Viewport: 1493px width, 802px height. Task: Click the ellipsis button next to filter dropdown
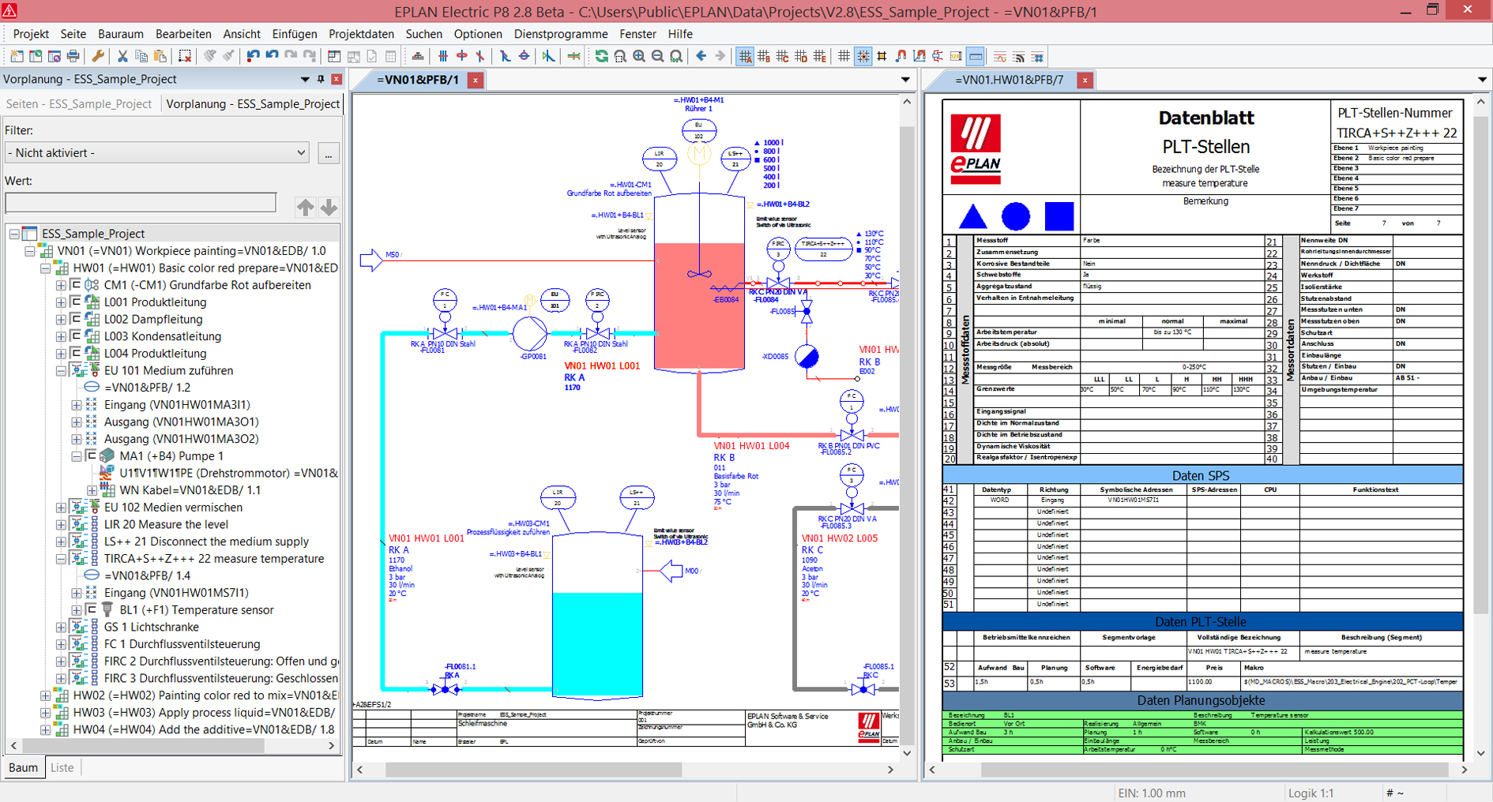point(328,152)
